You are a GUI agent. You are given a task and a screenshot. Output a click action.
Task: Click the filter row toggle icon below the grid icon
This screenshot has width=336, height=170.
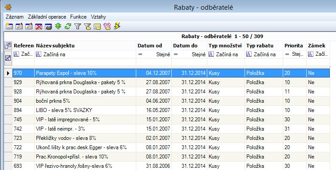click(8, 58)
